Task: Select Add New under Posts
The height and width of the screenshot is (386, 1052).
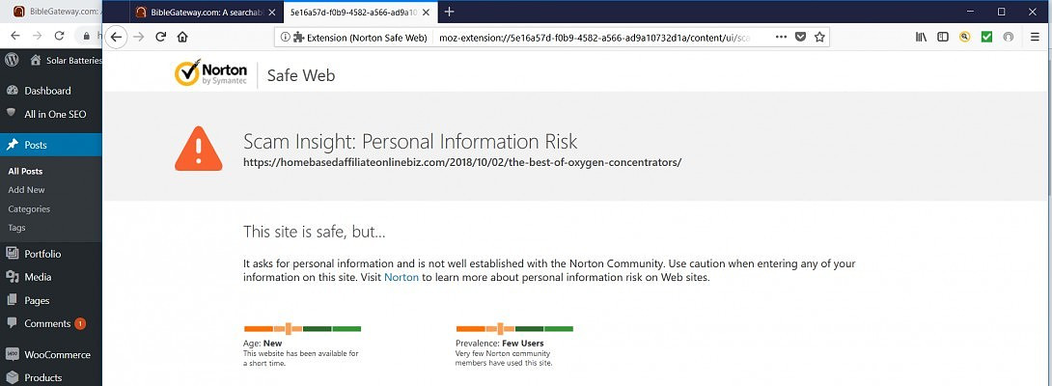Action: [x=26, y=190]
